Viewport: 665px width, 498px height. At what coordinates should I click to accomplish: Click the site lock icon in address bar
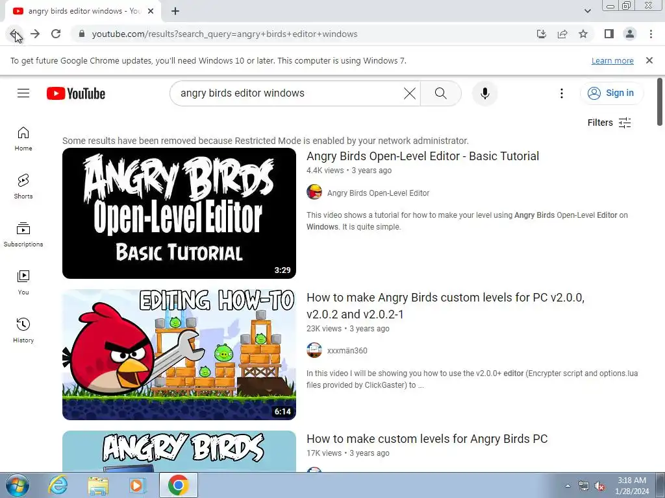pos(82,34)
